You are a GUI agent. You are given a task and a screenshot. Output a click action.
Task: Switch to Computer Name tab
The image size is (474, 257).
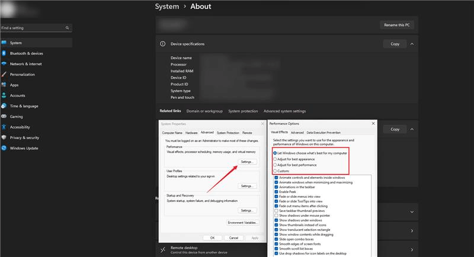(172, 133)
